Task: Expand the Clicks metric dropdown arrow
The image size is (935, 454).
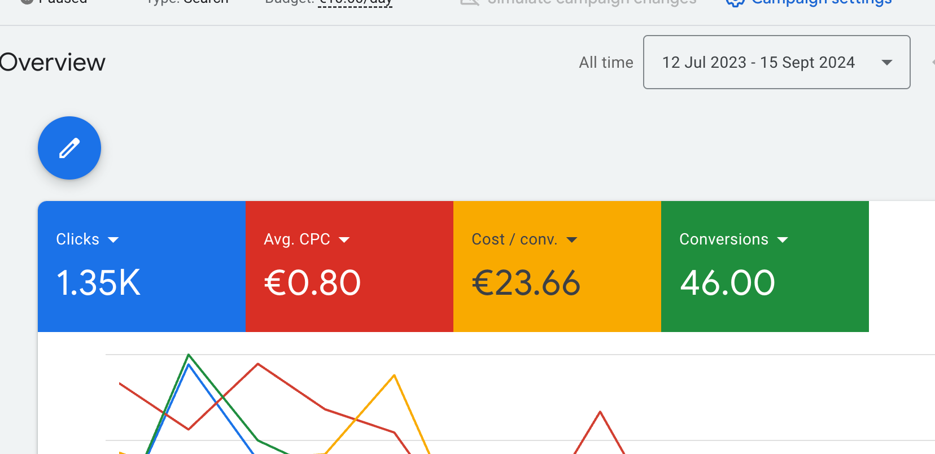Action: [113, 240]
